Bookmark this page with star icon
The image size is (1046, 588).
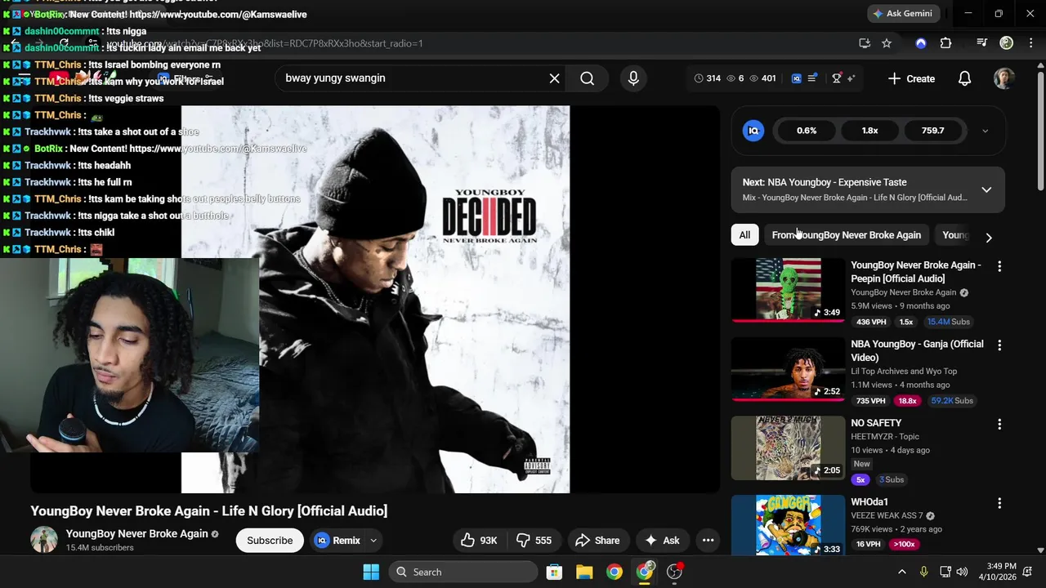click(887, 43)
